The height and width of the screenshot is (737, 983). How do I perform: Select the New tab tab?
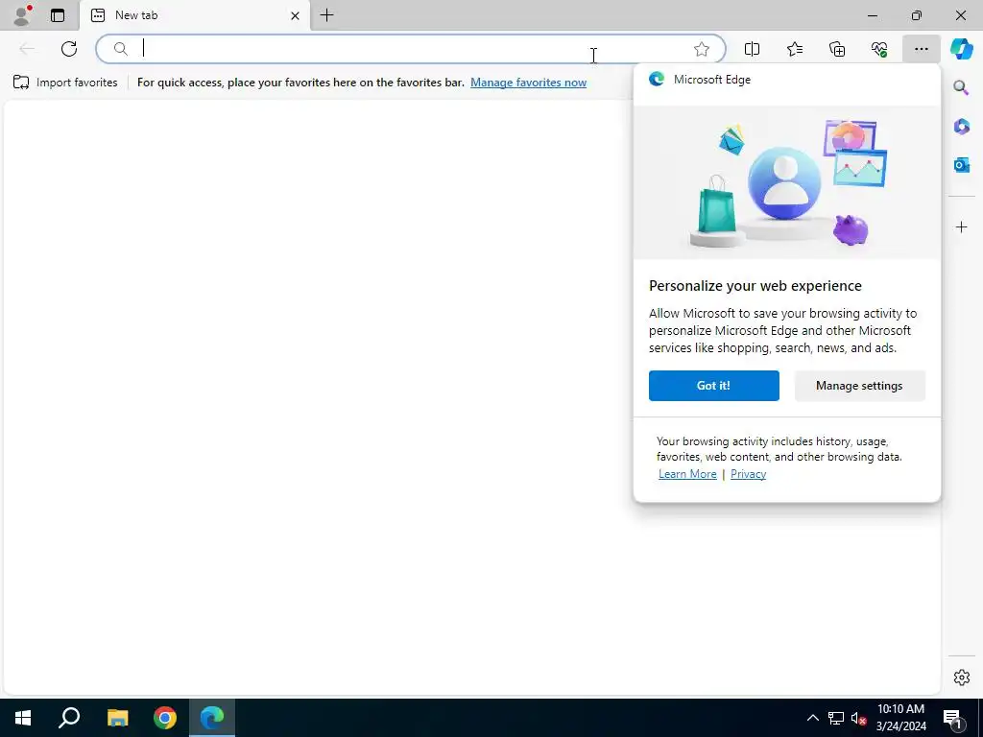(x=194, y=15)
